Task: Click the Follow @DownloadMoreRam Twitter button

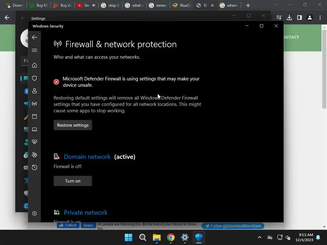Action: [233, 226]
